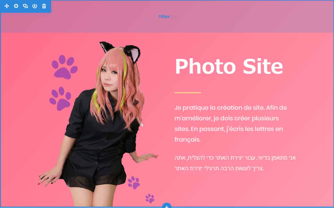Image resolution: width=334 pixels, height=208 pixels.
Task: Click the second large purple paw print
Action: 60,99
